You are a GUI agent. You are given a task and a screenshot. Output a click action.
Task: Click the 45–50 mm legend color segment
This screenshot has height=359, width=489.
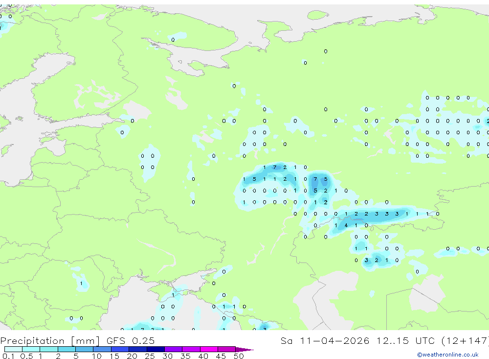point(227,349)
